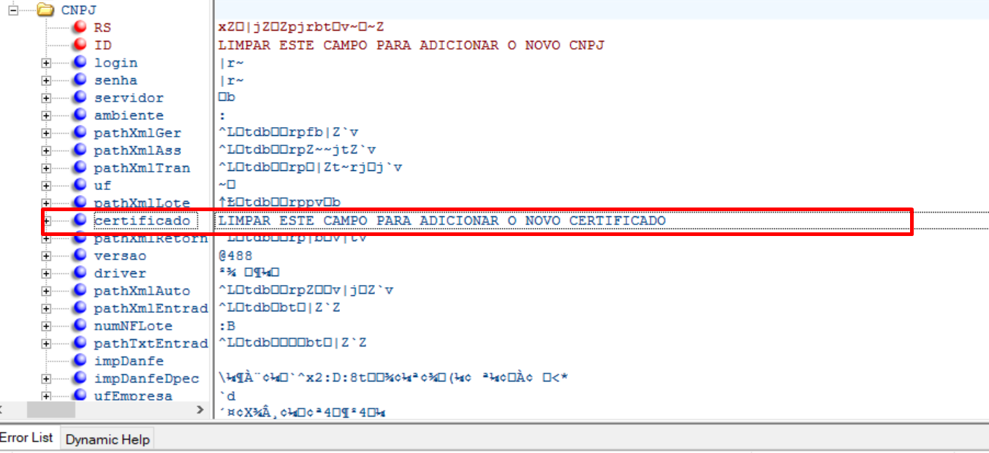Expand the uf tree node
The height and width of the screenshot is (453, 989).
point(46,186)
